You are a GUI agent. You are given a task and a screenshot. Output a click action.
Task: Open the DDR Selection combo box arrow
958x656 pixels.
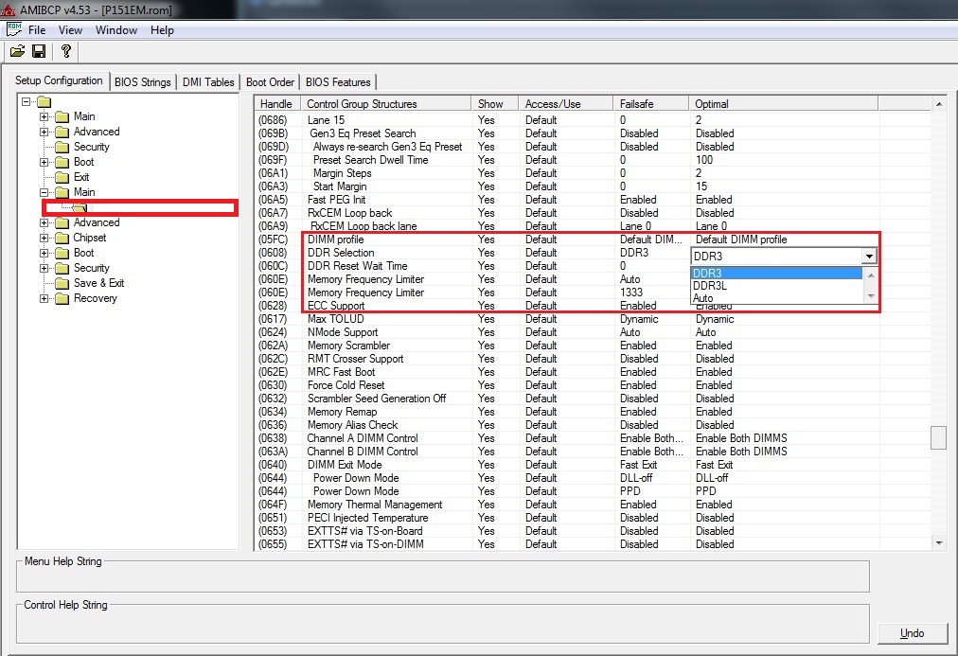868,256
